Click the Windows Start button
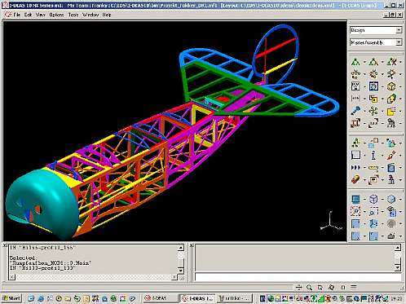 tap(11, 298)
